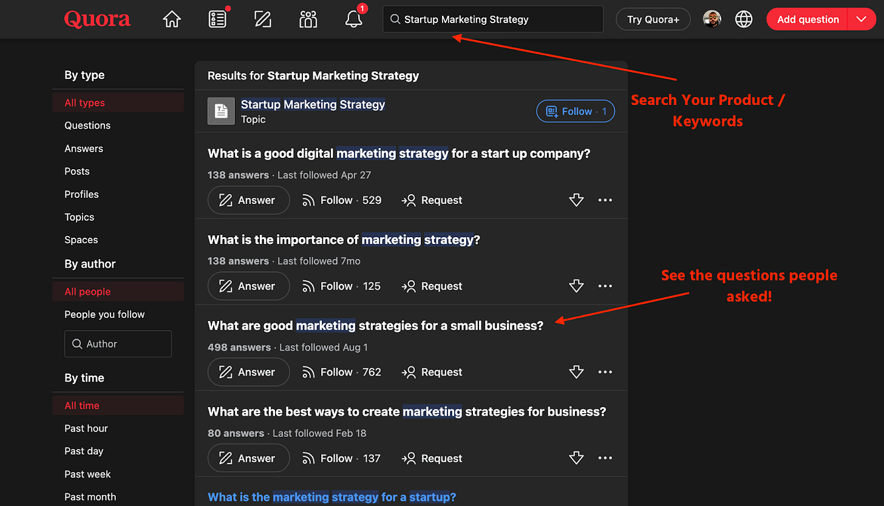This screenshot has height=506, width=884.
Task: Follow the question with 529 followers
Action: click(x=342, y=200)
